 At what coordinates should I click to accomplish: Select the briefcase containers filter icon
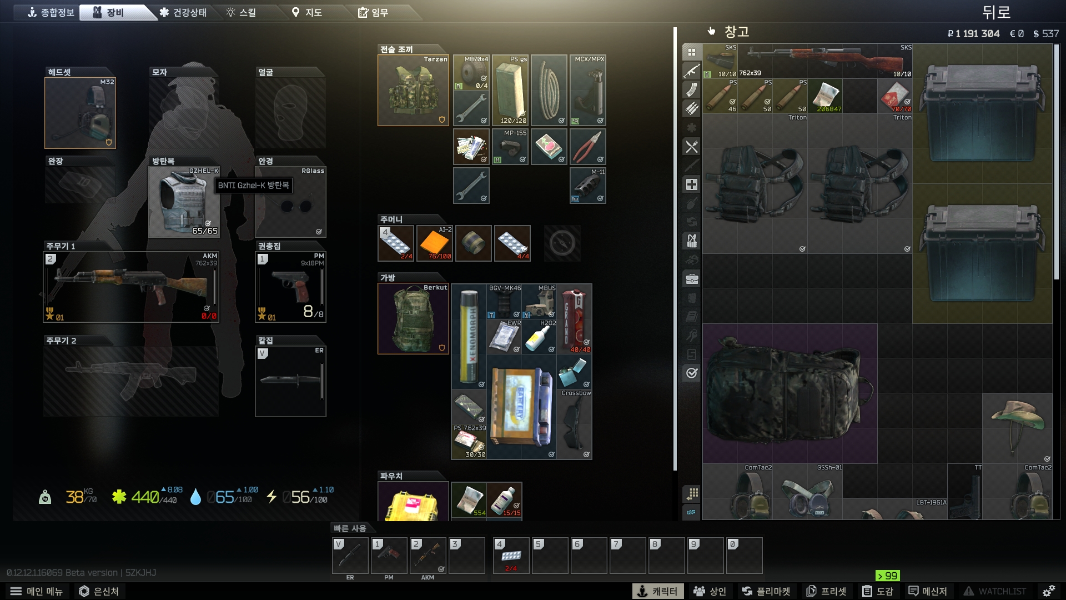tap(691, 279)
